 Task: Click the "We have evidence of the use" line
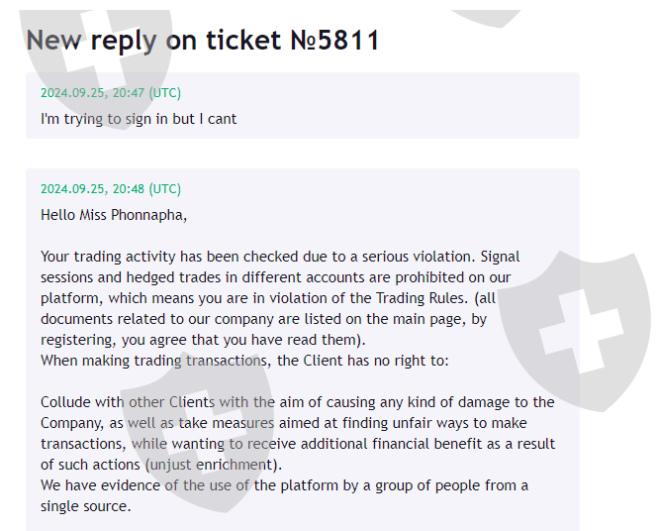click(x=284, y=485)
